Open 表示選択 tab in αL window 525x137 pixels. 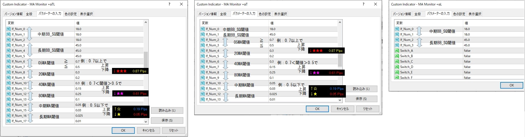[x=475, y=14]
